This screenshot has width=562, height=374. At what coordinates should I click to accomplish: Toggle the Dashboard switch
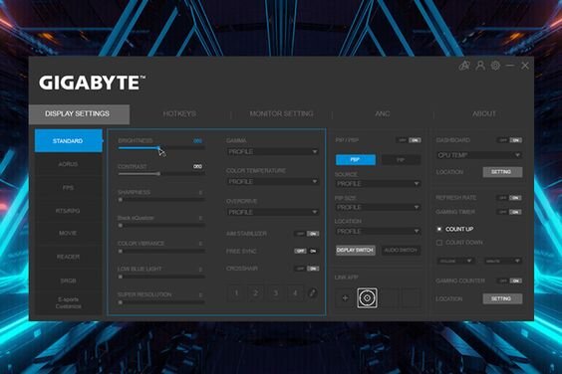(x=510, y=140)
